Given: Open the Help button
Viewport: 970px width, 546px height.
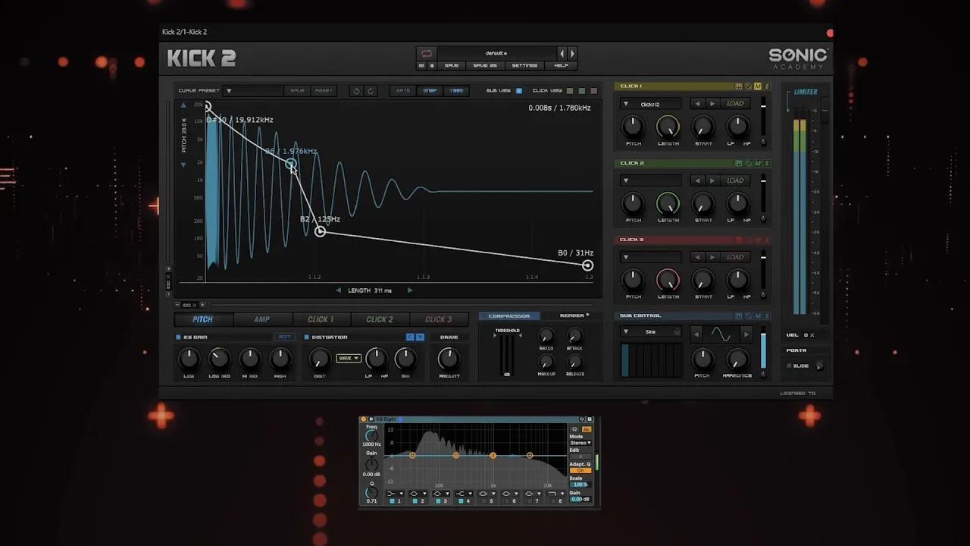Looking at the screenshot, I should tap(561, 65).
